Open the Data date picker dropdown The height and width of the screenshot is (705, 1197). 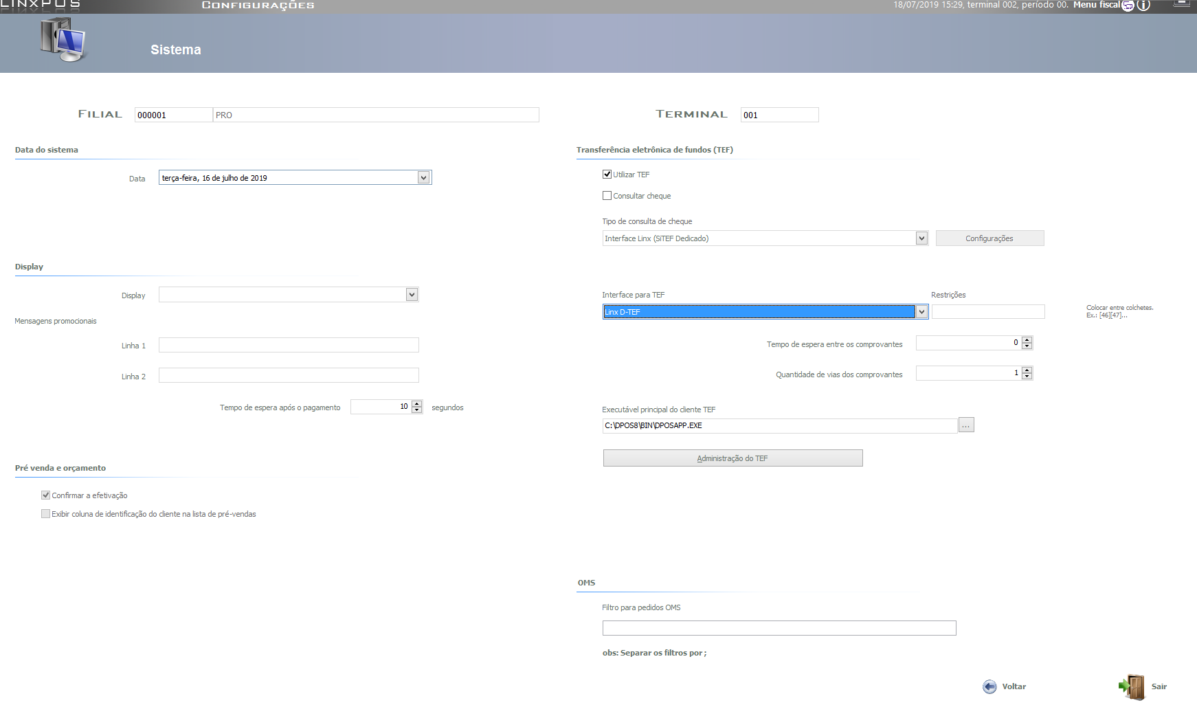[x=424, y=178]
